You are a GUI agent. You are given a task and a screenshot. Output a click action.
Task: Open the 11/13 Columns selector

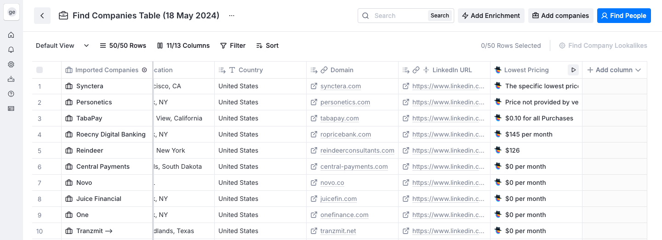tap(183, 46)
